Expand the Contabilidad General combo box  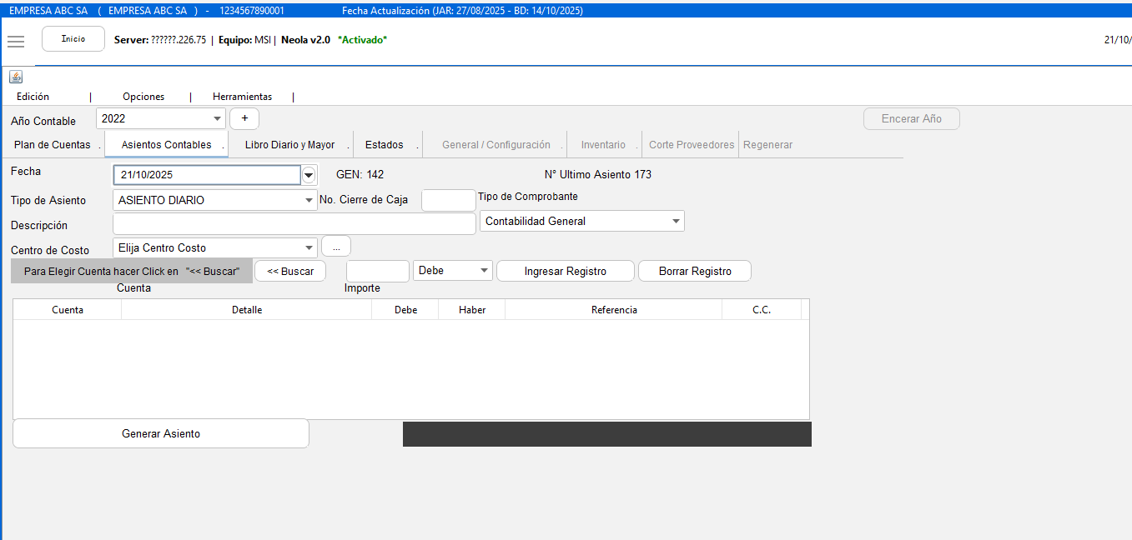coord(675,222)
